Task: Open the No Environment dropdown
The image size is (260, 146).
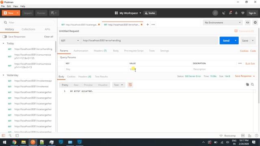Action: point(223,23)
